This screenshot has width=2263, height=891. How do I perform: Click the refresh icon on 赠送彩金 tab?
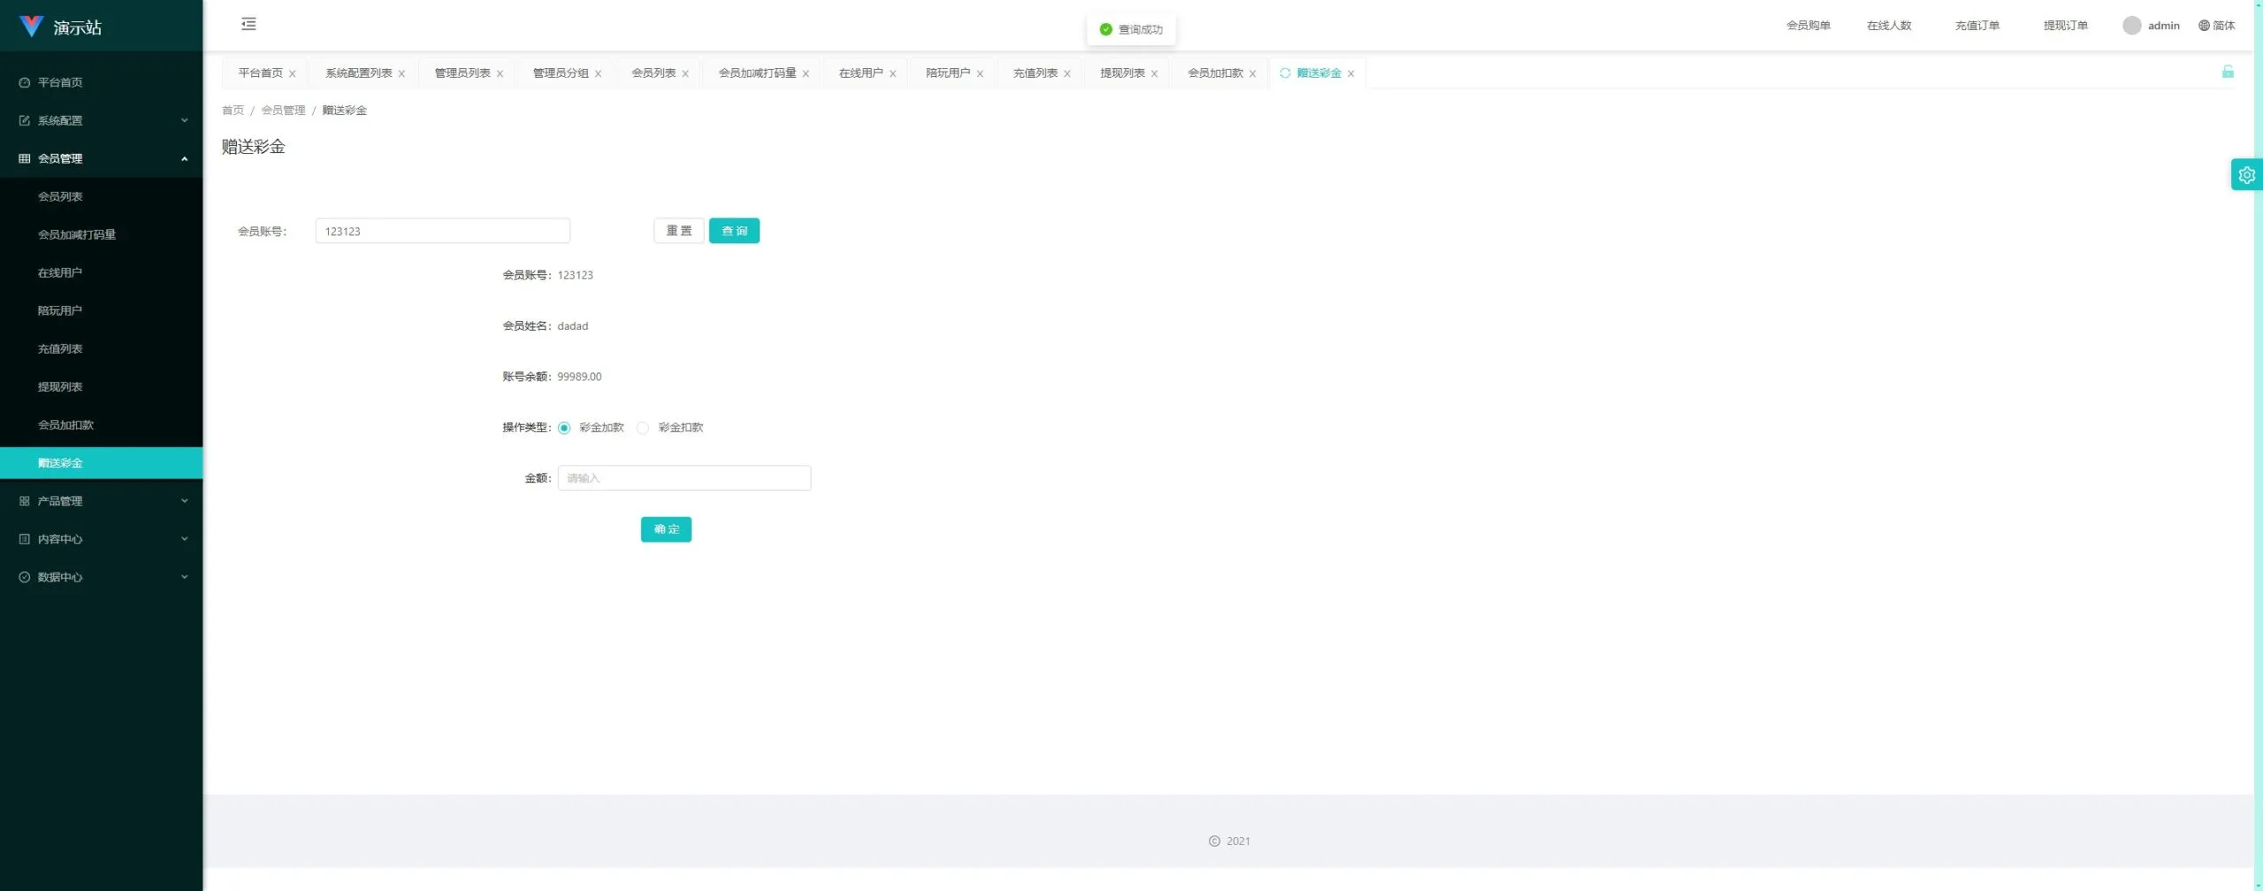point(1284,72)
